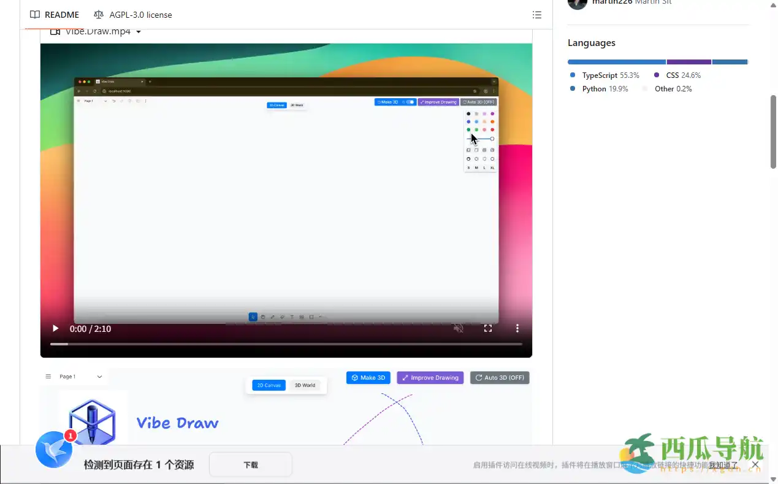Image resolution: width=778 pixels, height=484 pixels.
Task: Open the Vibe Draw screenshot image below the video
Action: (x=286, y=407)
